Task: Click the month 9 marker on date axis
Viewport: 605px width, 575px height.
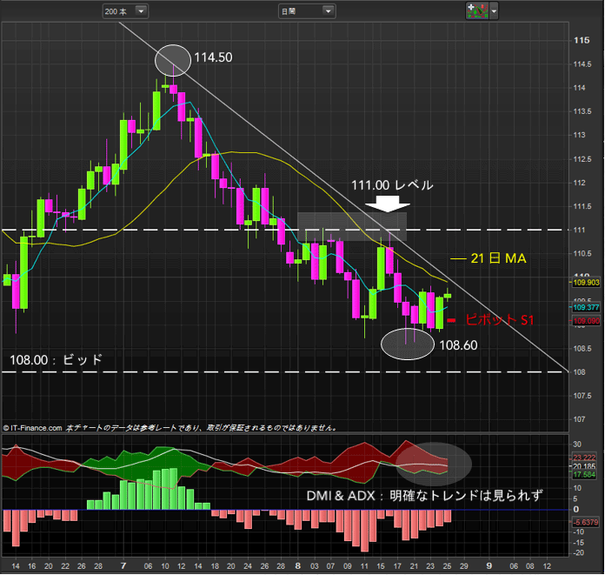Action: coord(489,565)
